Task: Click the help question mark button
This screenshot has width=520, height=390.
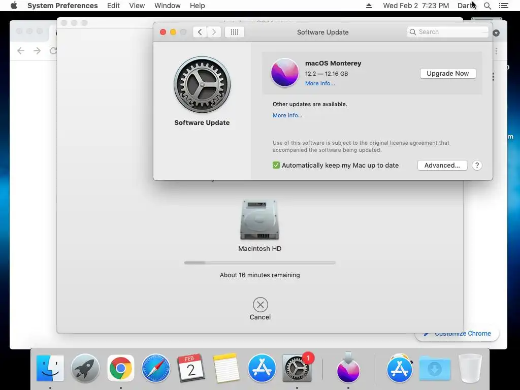Action: [477, 165]
